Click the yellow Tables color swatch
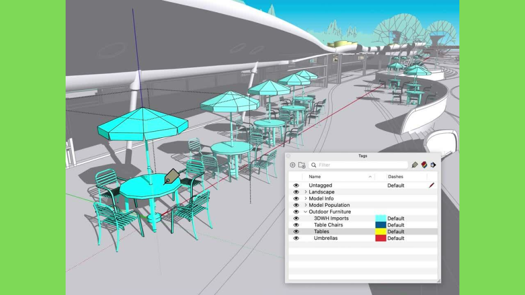525x295 pixels. pos(381,231)
